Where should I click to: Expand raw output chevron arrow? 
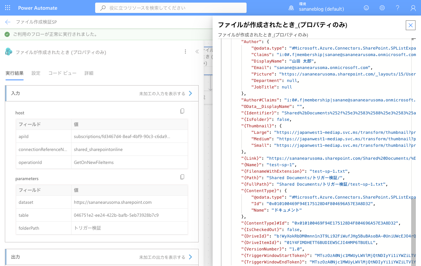pos(190,257)
